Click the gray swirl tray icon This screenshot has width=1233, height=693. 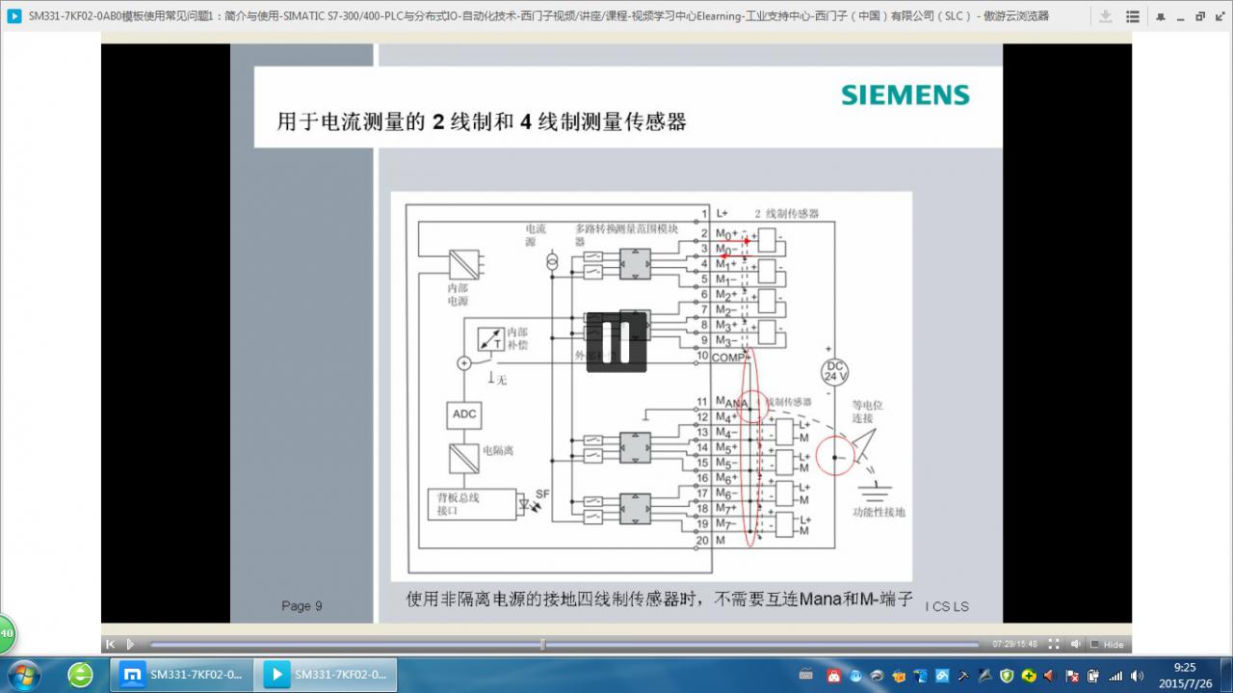point(877,676)
